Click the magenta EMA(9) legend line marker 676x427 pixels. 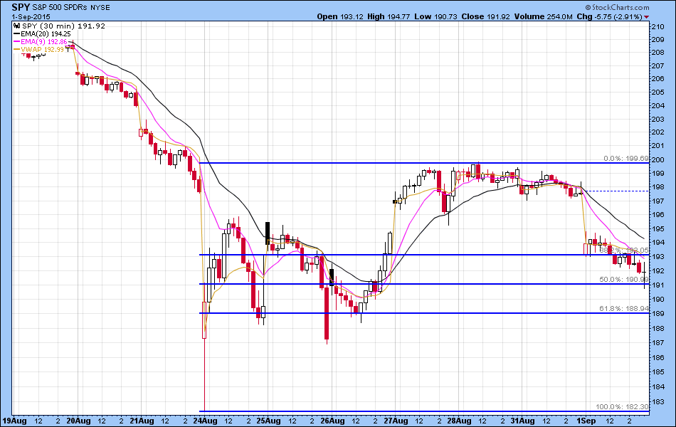click(17, 42)
